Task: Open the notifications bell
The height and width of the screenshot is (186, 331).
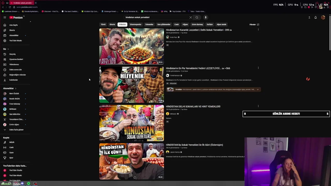Action: point(315,17)
